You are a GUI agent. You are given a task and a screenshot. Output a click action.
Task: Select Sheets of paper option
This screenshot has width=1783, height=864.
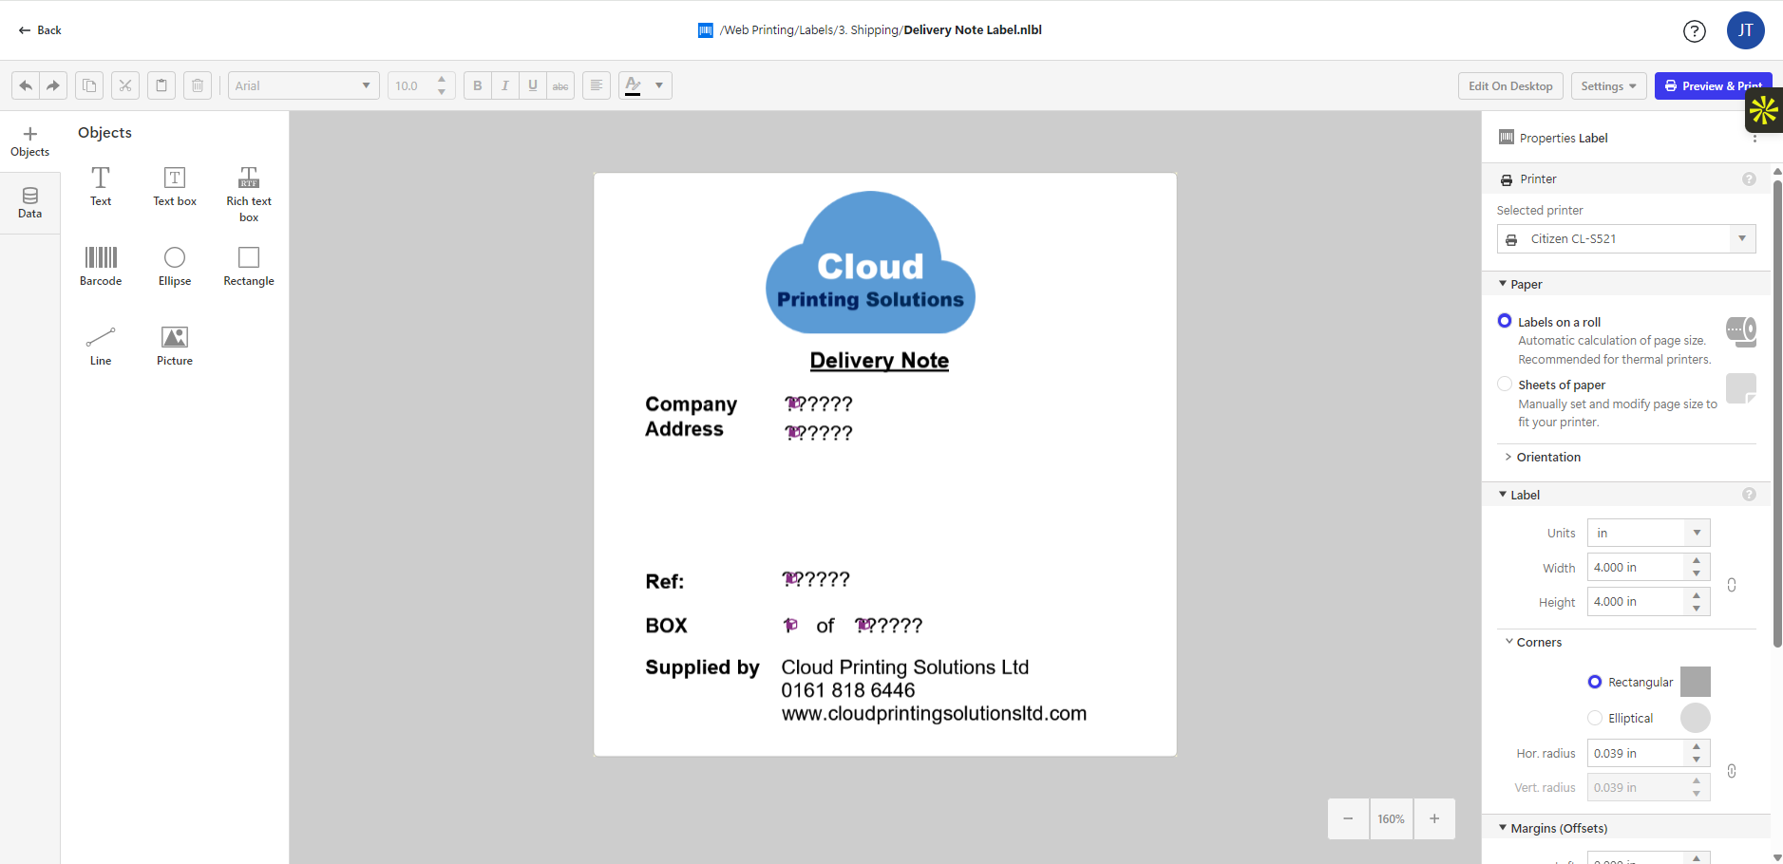[x=1505, y=384]
